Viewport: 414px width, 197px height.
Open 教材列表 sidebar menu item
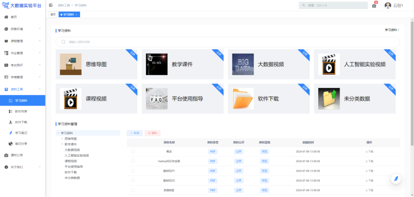pyautogui.click(x=23, y=111)
